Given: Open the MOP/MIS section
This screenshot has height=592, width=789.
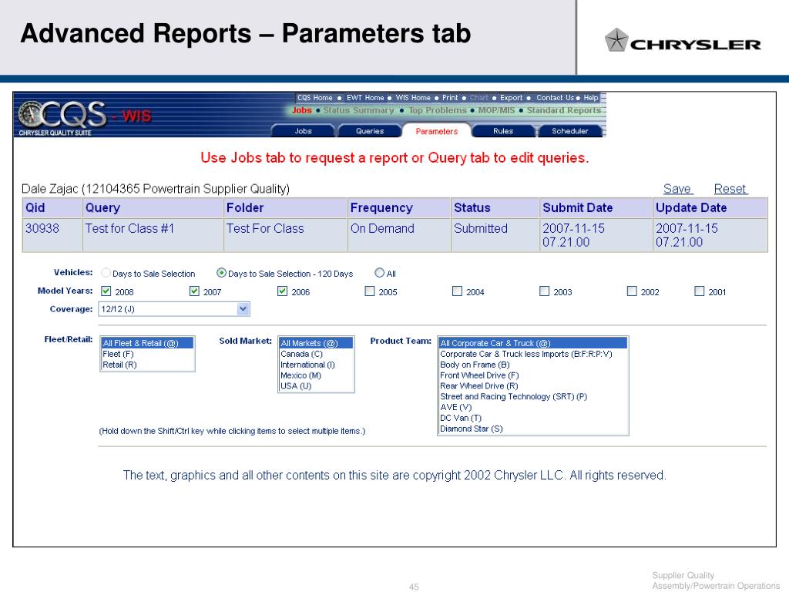Looking at the screenshot, I should [x=496, y=110].
